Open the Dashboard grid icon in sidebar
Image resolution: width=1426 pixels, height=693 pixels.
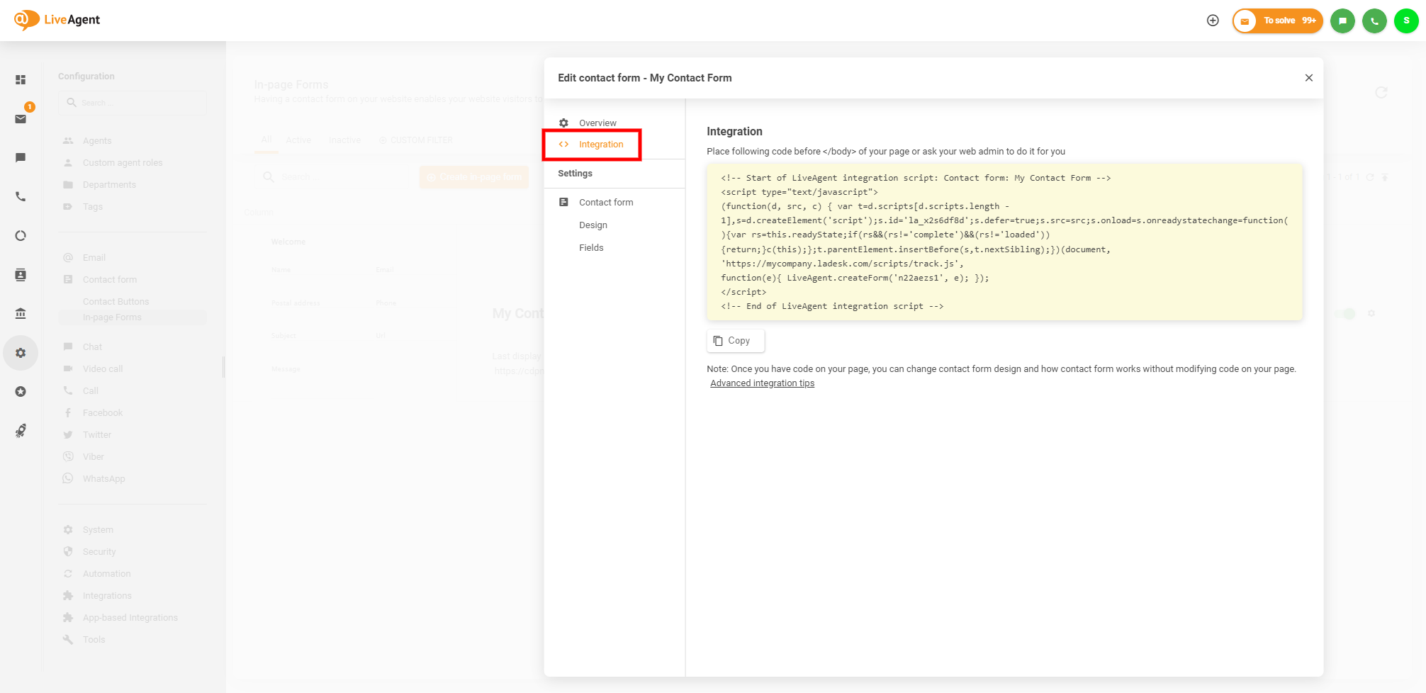(x=21, y=80)
